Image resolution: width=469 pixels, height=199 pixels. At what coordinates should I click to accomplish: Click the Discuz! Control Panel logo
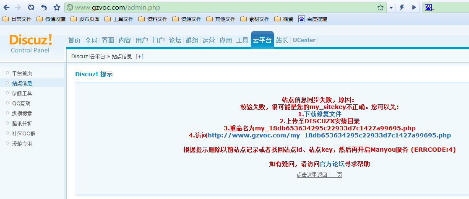click(x=31, y=44)
